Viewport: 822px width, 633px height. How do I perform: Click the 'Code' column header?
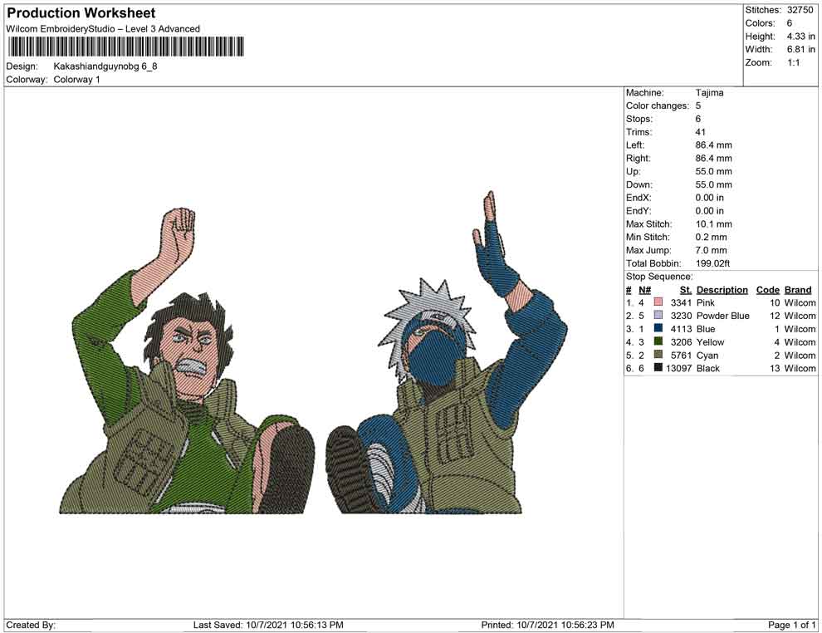[x=767, y=290]
